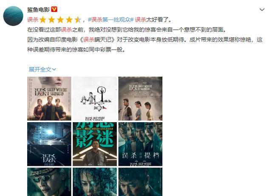Click the 鲨鱼电影 username

38,9
